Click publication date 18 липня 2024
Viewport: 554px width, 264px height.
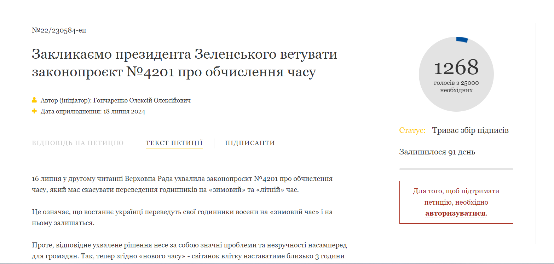pos(124,112)
